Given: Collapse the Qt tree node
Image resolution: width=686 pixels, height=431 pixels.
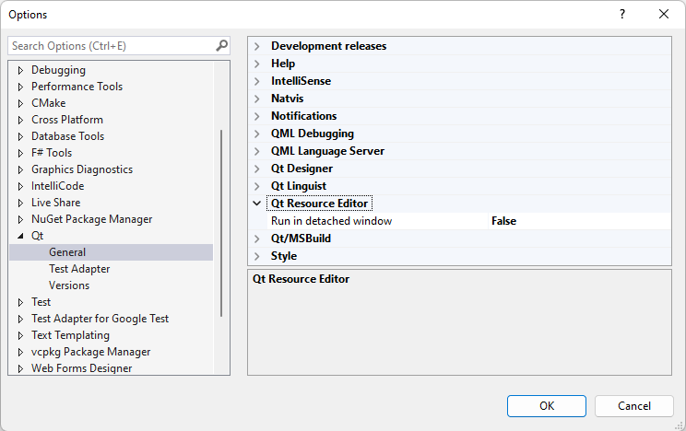Looking at the screenshot, I should click(20, 236).
